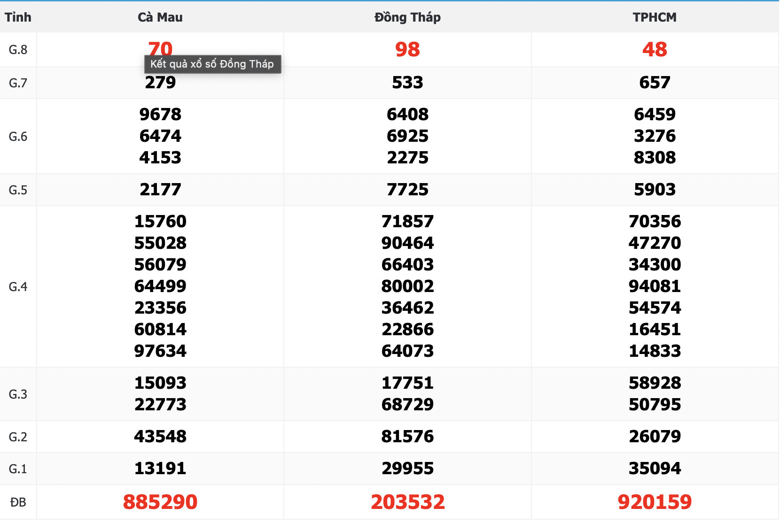The image size is (780, 523).
Task: Select the G.7 row label
Action: 18,83
